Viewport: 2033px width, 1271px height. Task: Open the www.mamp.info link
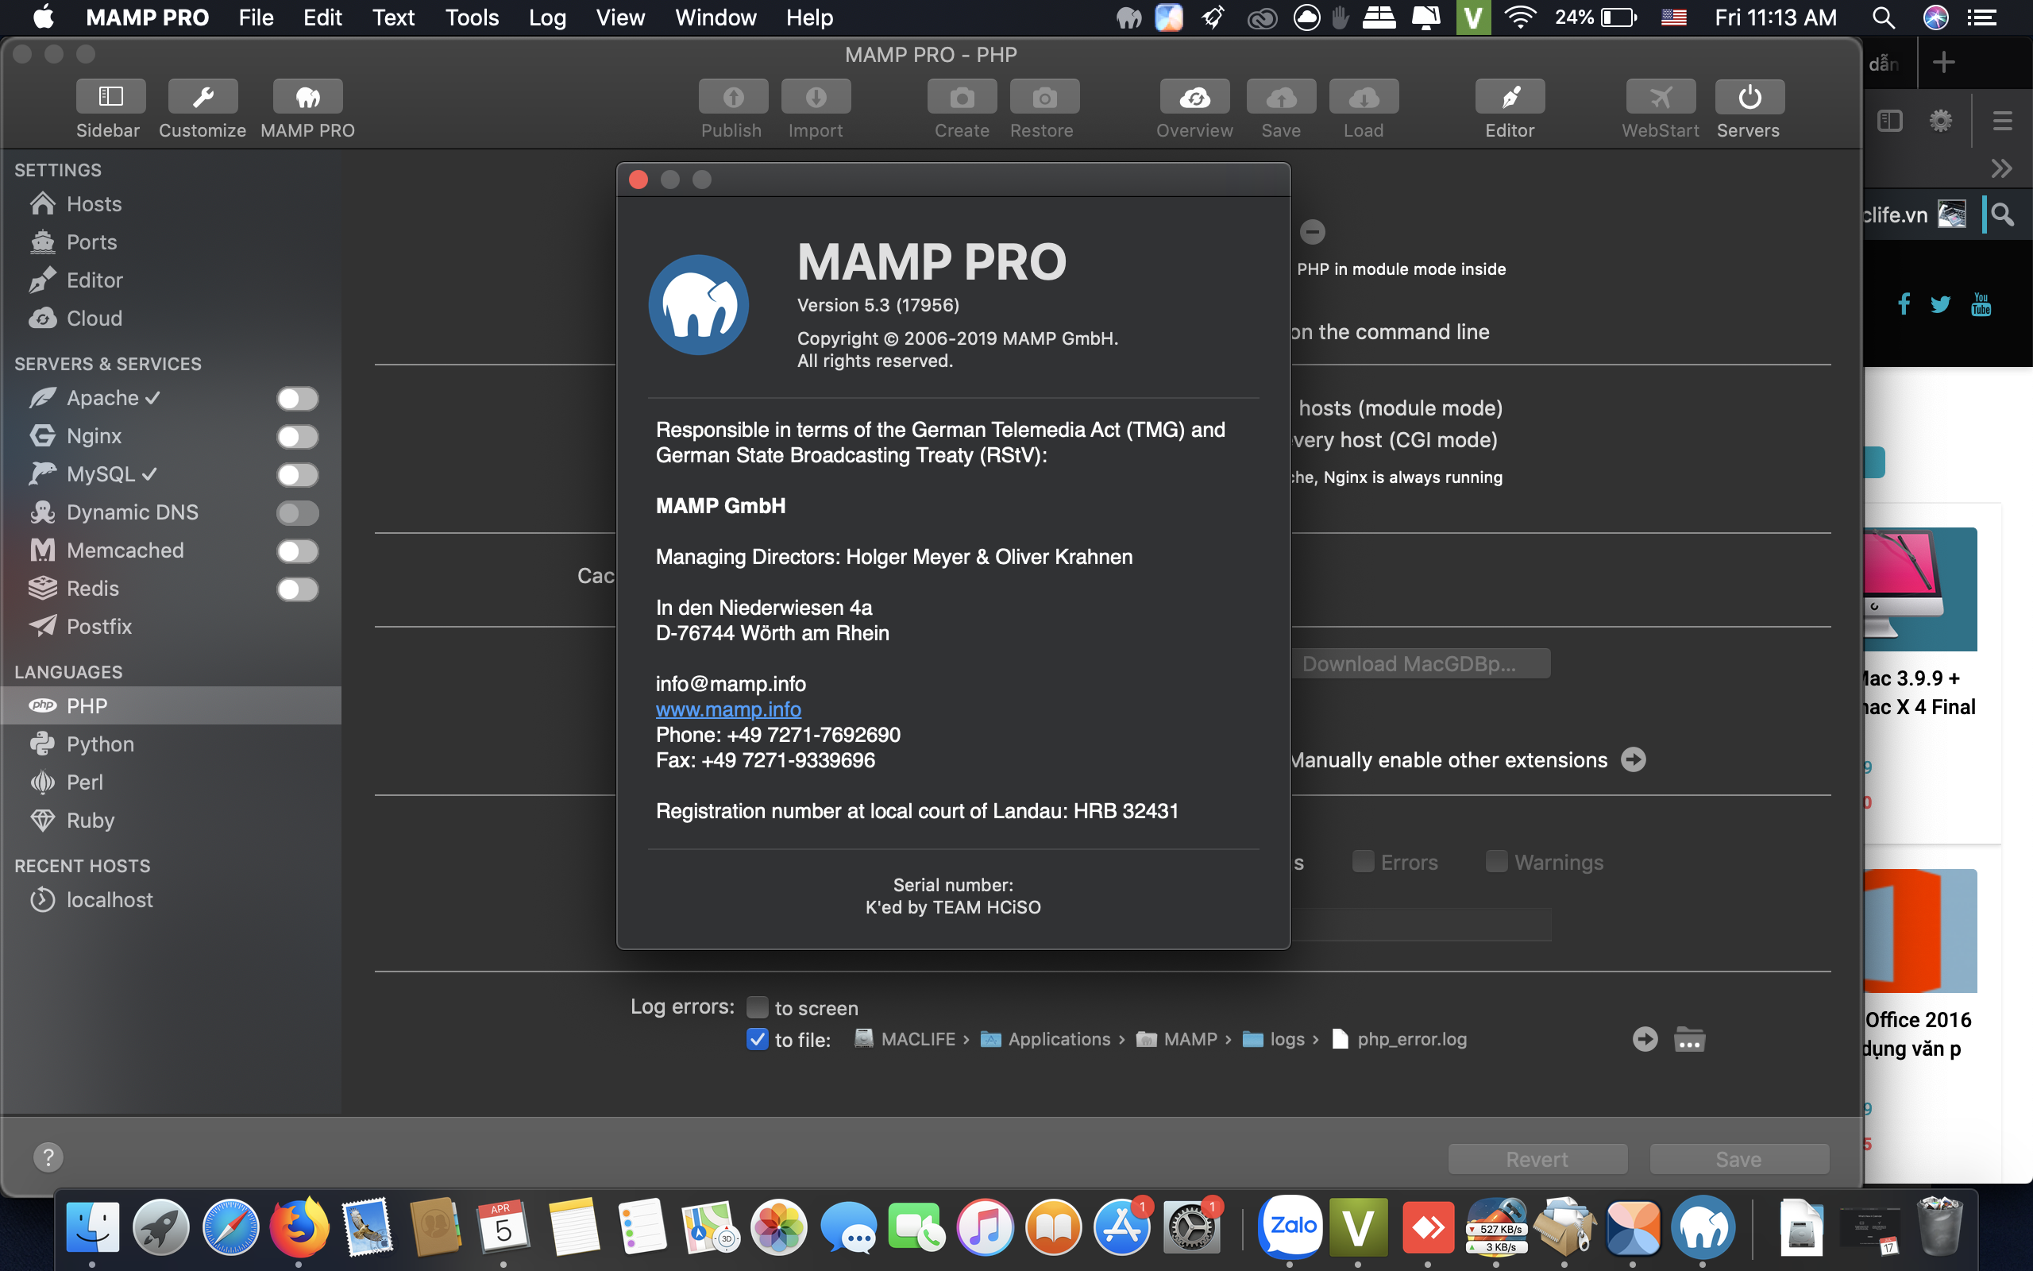728,709
